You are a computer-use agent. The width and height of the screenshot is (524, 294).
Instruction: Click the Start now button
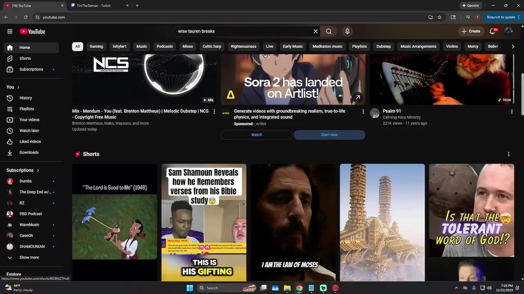point(330,135)
